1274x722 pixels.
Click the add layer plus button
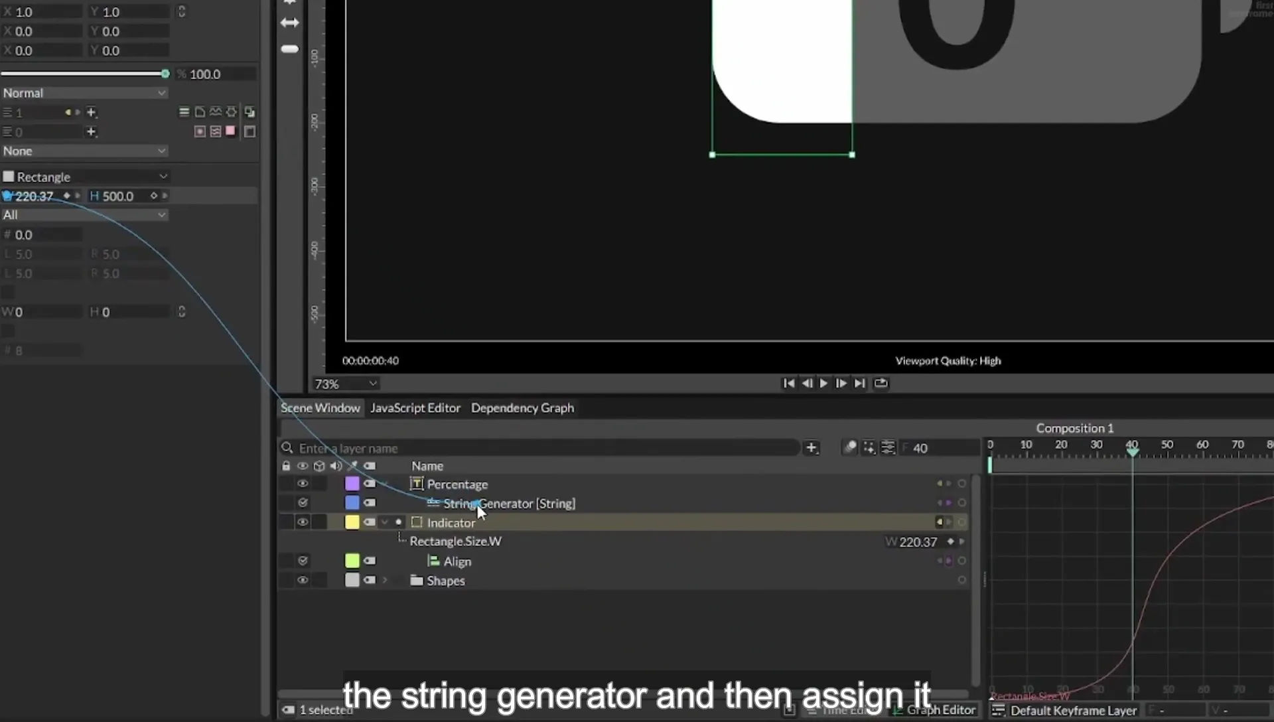click(811, 448)
